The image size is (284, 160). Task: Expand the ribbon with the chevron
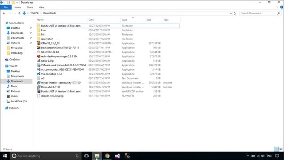tap(277, 7)
